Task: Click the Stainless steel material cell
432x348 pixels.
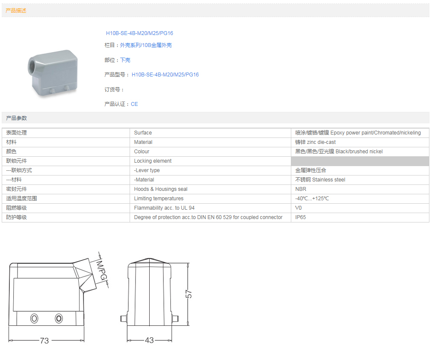Action: click(320, 180)
